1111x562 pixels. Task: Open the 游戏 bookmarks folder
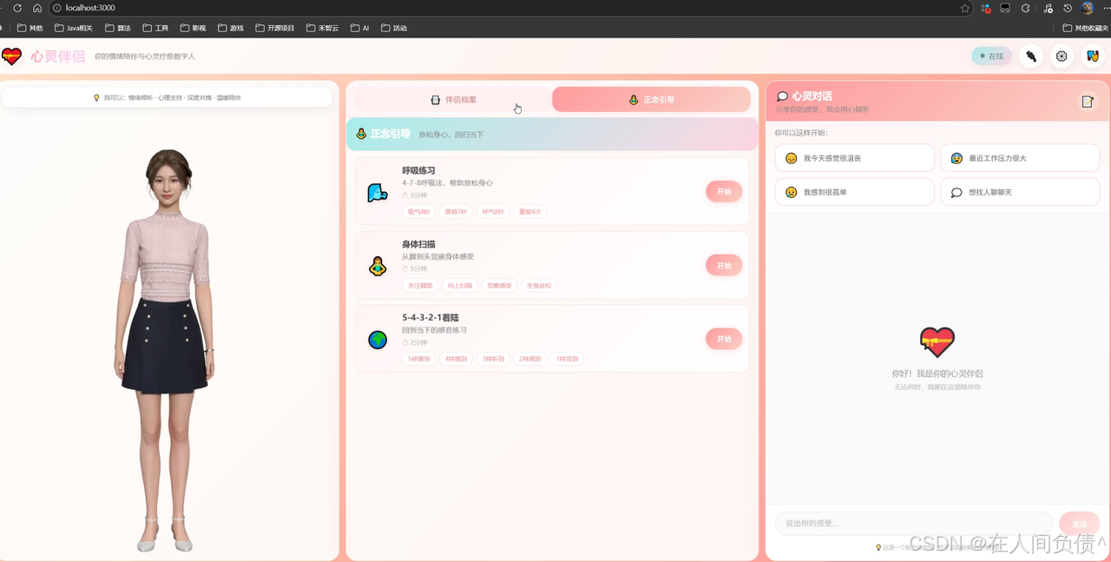230,28
